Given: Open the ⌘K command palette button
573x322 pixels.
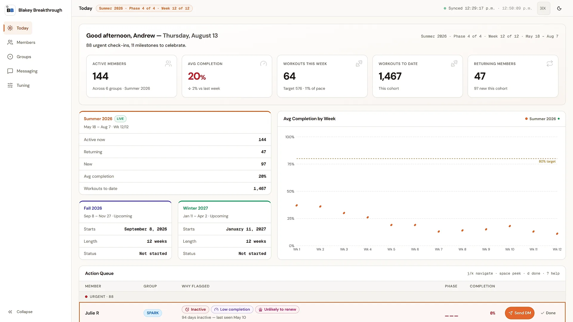Looking at the screenshot, I should [543, 8].
